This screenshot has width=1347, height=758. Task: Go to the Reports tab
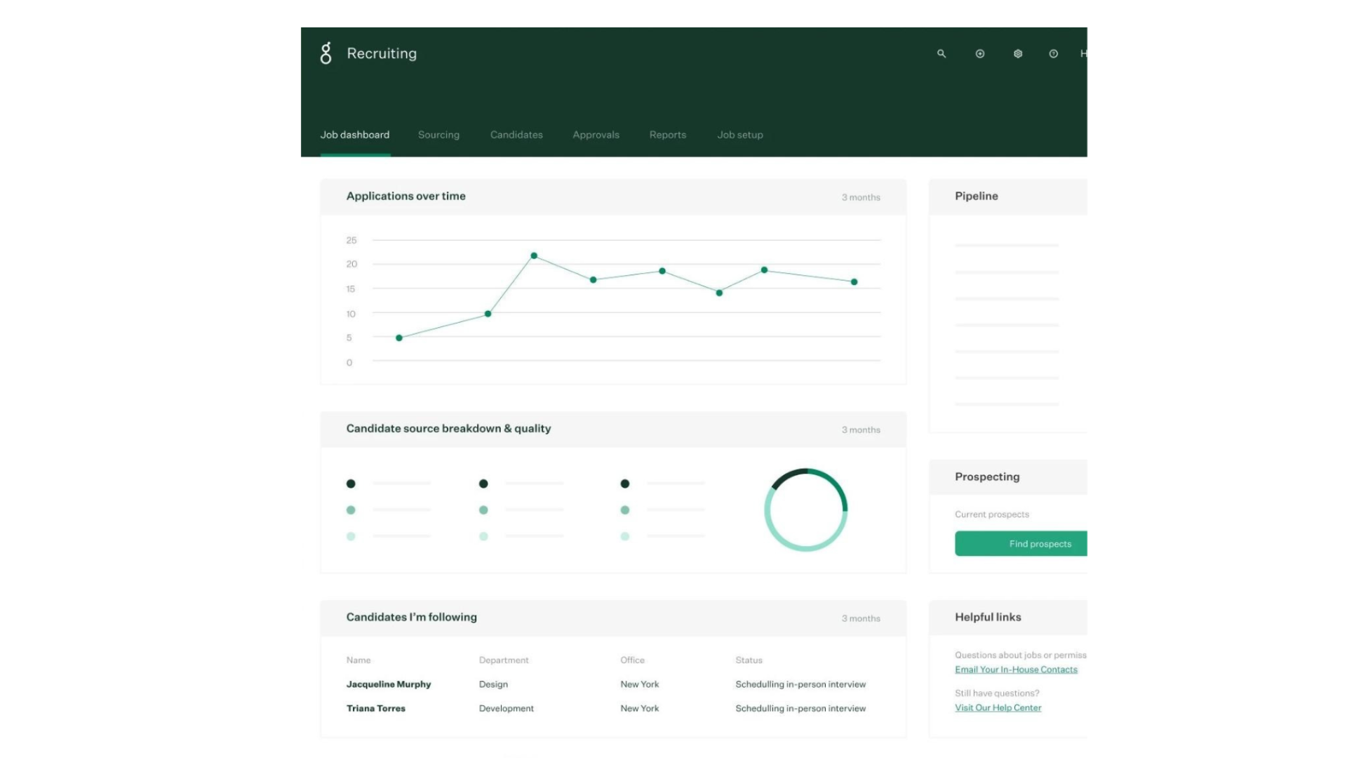(667, 135)
